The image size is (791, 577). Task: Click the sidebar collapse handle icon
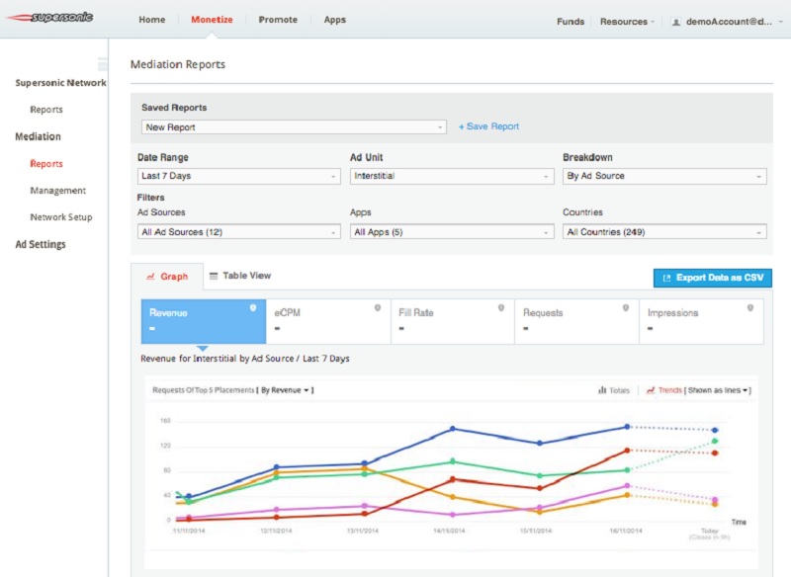click(103, 64)
